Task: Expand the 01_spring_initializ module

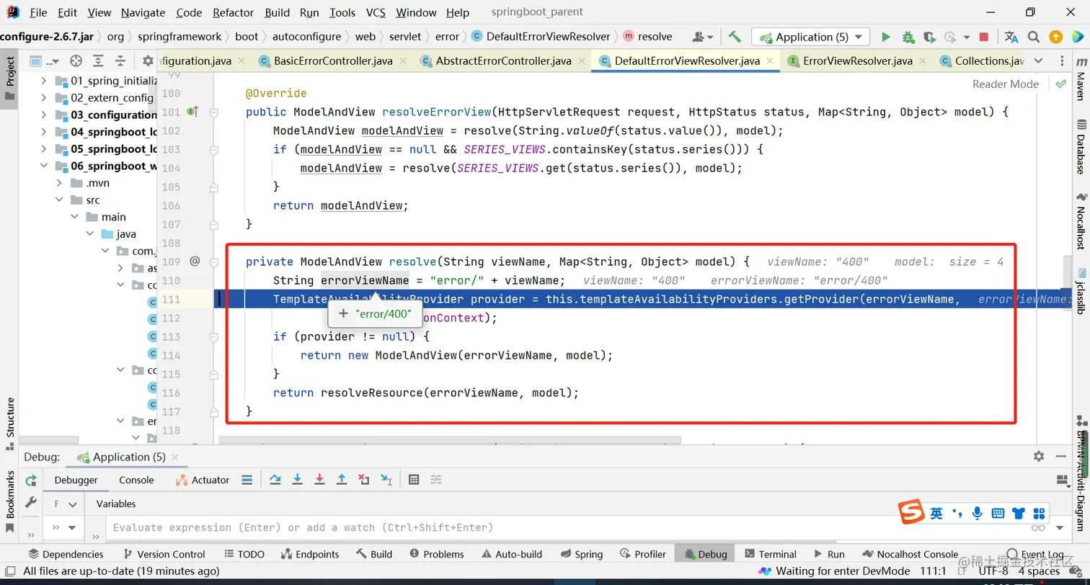Action: pyautogui.click(x=43, y=80)
